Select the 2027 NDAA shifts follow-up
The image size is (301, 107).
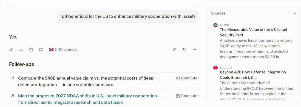coord(90,99)
